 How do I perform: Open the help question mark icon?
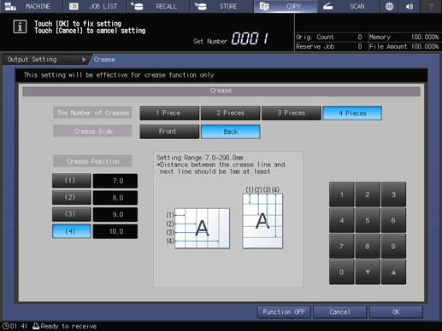[431, 6]
